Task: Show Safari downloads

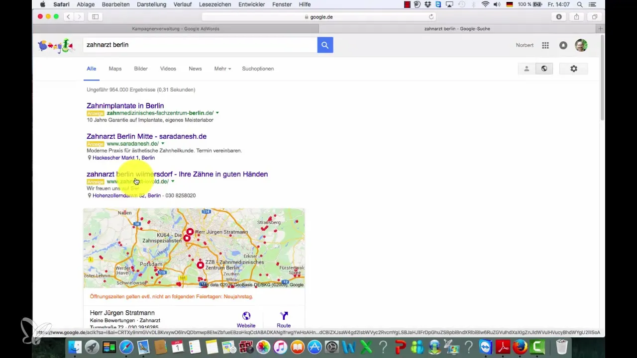Action: (x=559, y=16)
